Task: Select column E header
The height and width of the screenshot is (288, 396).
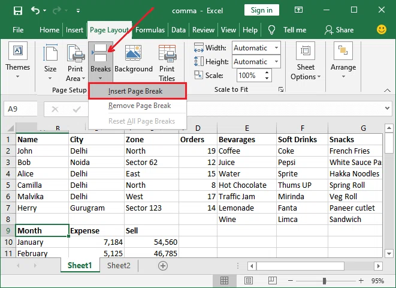Action: click(x=247, y=128)
